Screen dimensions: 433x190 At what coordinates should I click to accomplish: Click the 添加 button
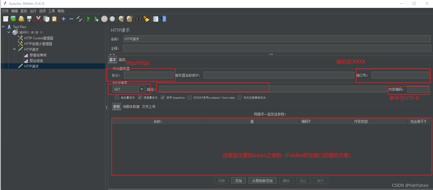(239, 181)
